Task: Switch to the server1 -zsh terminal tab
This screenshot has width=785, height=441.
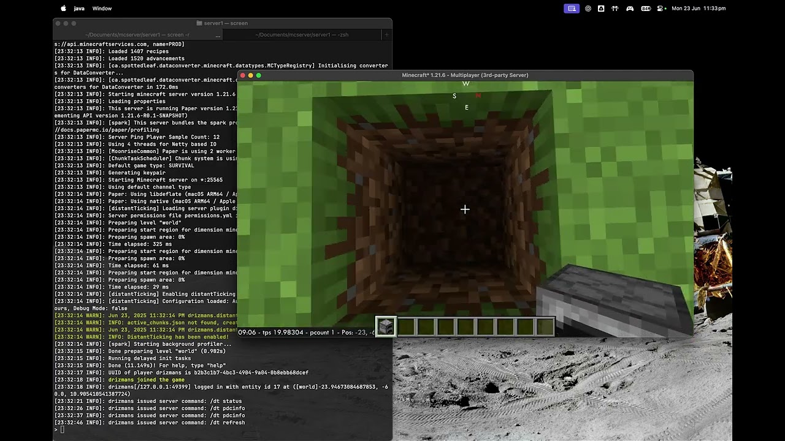Action: point(302,35)
